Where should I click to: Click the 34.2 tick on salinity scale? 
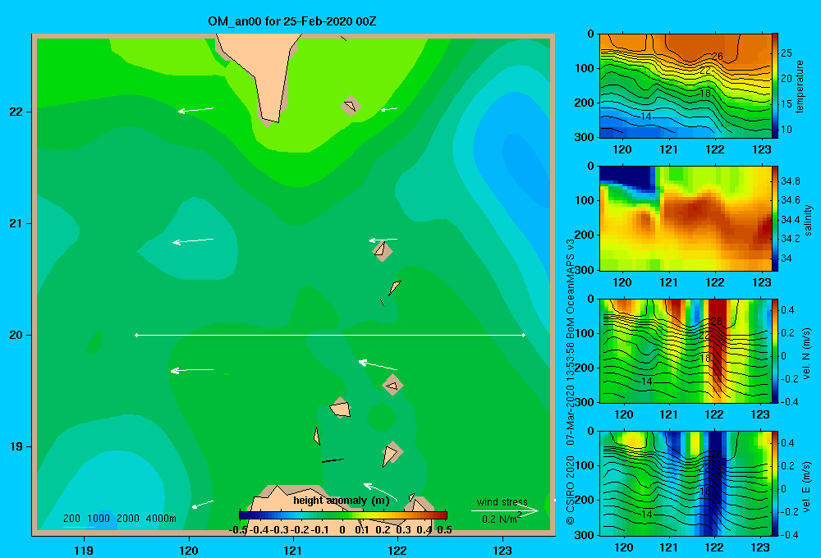point(790,239)
